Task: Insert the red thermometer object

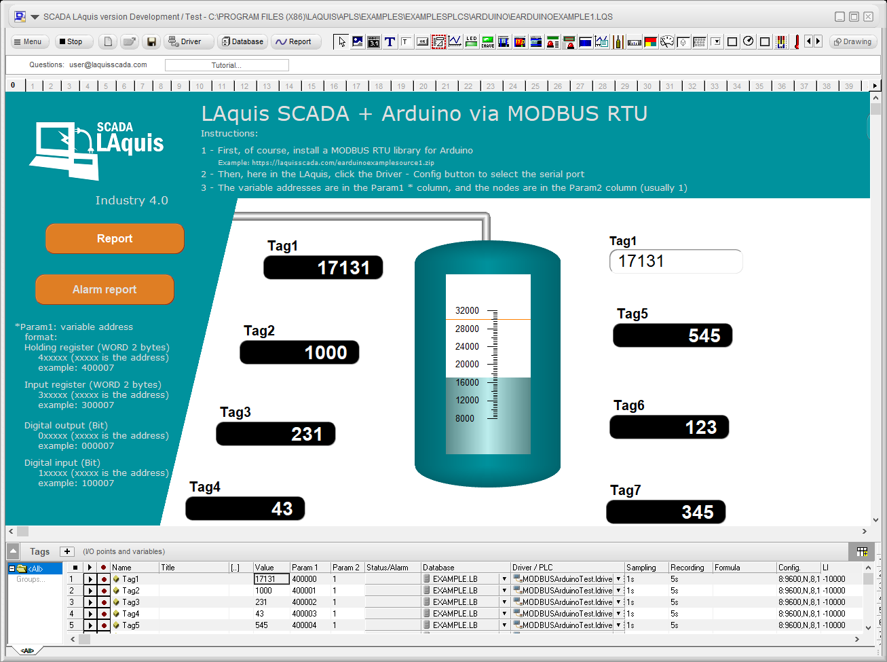Action: (x=796, y=41)
